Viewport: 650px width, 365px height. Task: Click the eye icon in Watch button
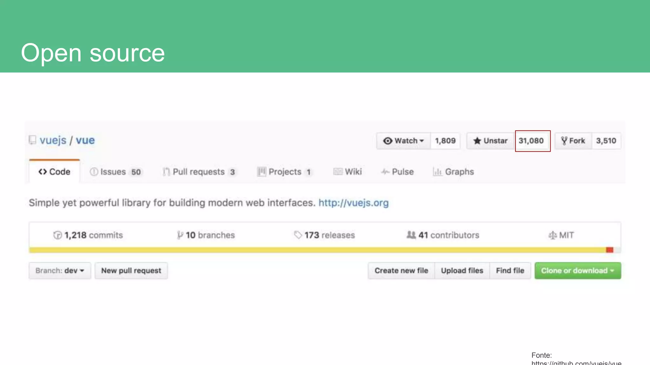(388, 141)
